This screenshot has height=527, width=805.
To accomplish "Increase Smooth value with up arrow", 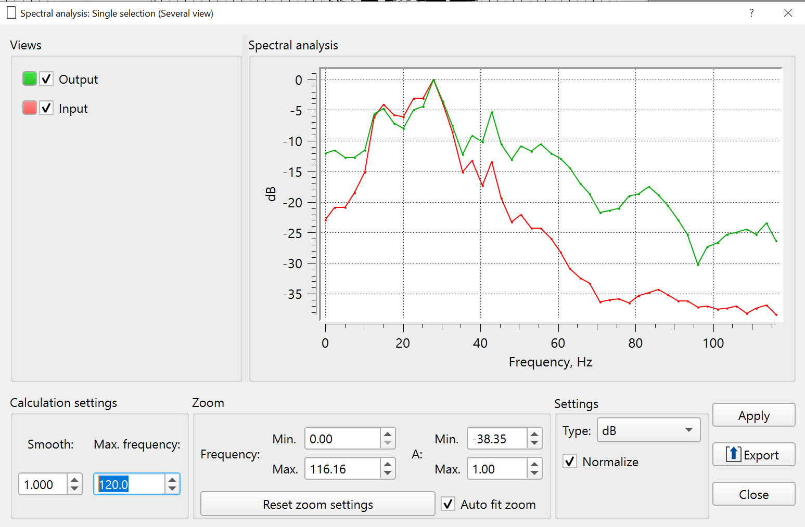I will point(74,480).
